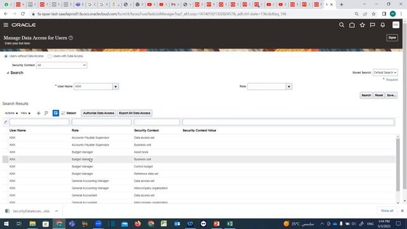
Task: Open the favorites star icon in header
Action: (362, 25)
